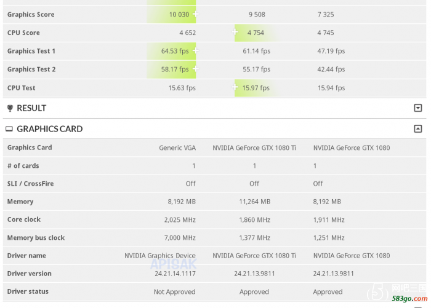Viewport: 431px width, 308px height.
Task: Click the Driver name label
Action: (26, 256)
